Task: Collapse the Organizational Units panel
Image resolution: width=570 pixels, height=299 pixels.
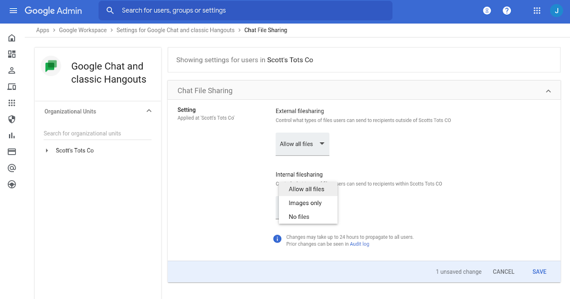Action: pyautogui.click(x=149, y=111)
